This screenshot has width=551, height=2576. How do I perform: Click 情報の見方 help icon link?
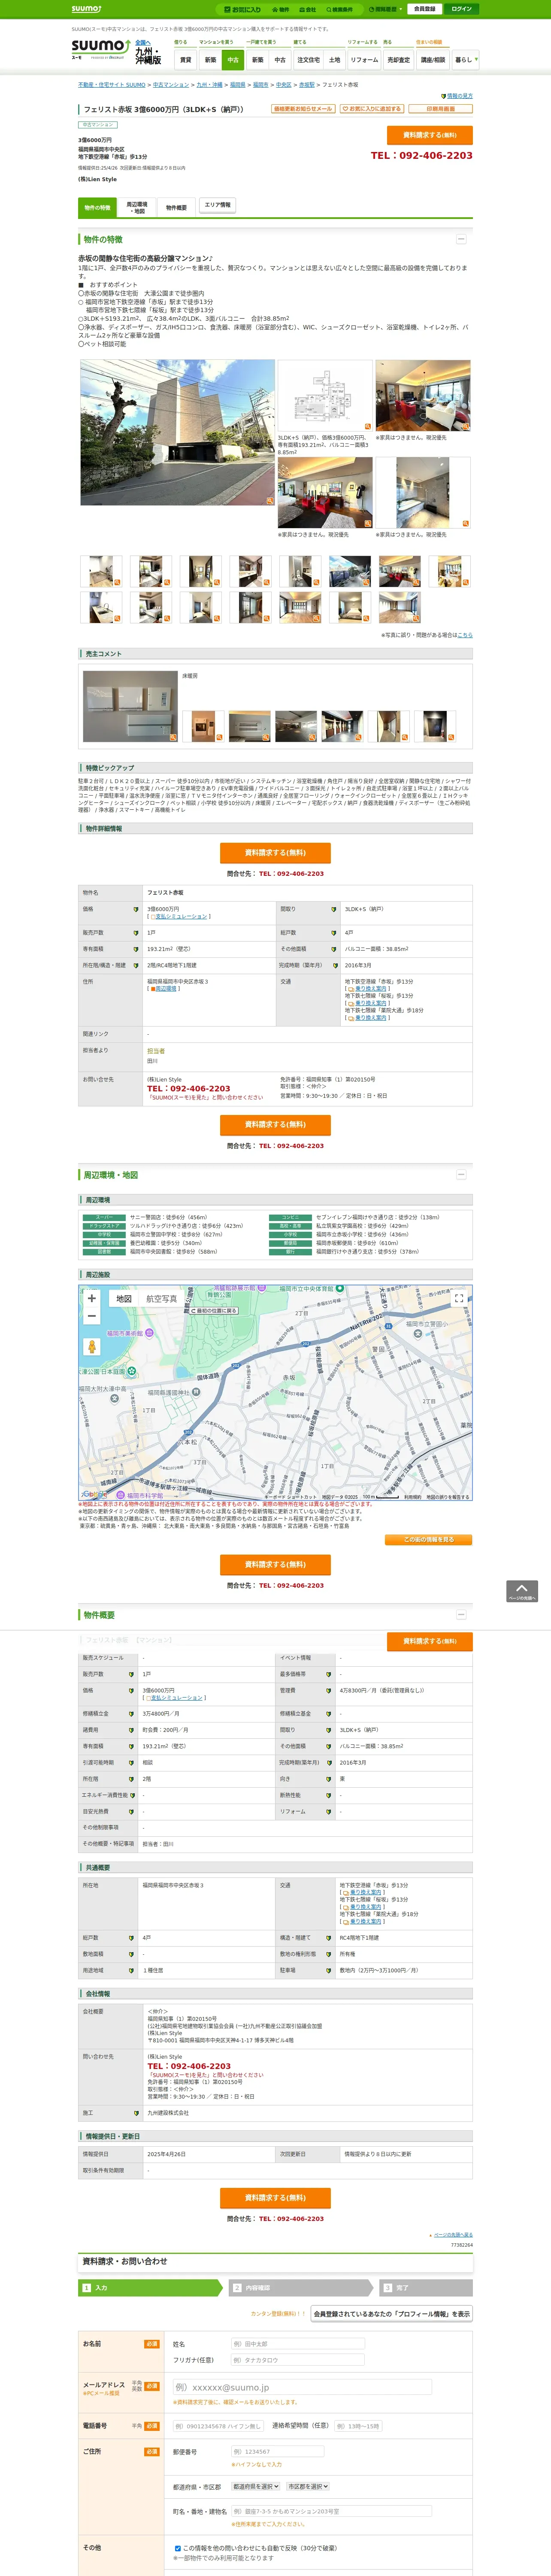[457, 96]
